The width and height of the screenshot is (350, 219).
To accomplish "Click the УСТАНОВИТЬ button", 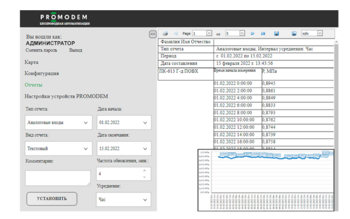I will tap(52, 199).
